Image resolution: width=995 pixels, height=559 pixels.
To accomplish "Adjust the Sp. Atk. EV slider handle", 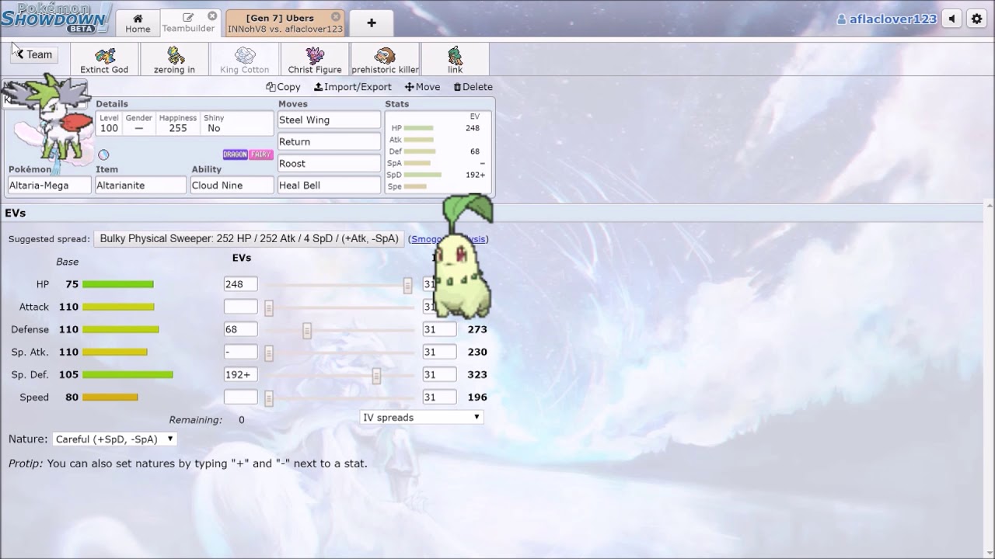I will 269,353.
